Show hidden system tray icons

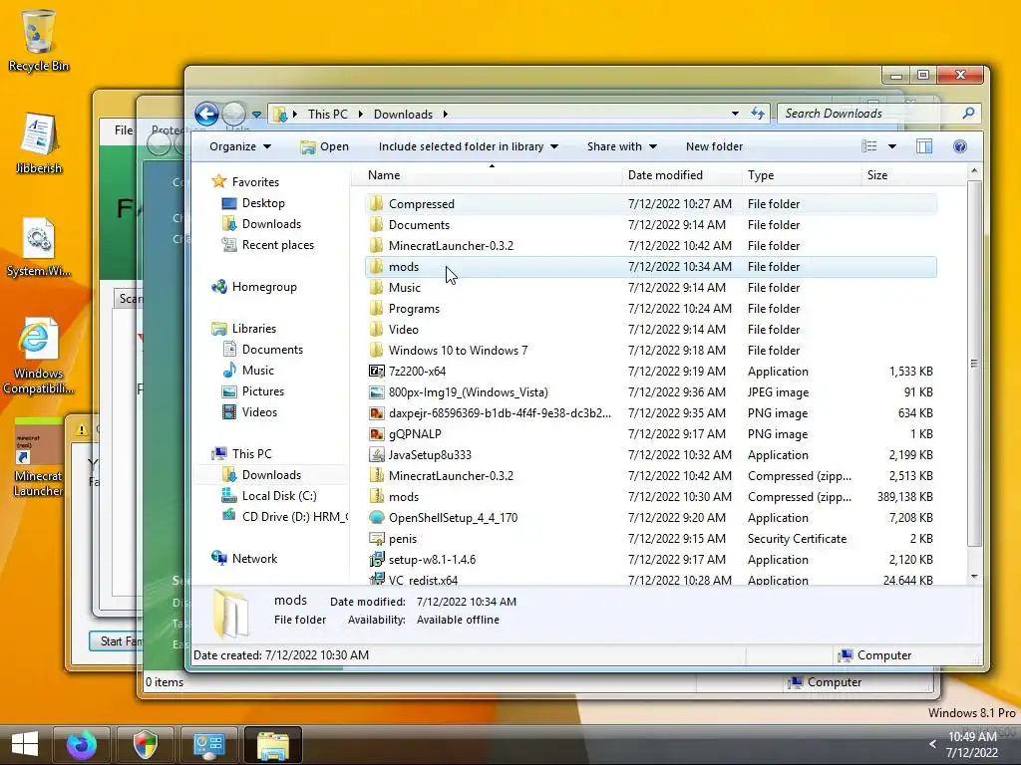[x=932, y=744]
